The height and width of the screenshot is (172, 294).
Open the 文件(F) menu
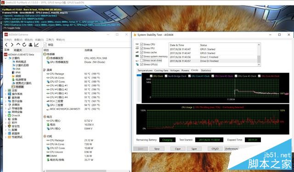click(8, 40)
